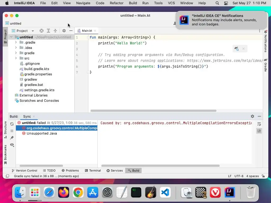Toggle the Build tool window button
Image resolution: width=271 pixels, height=203 pixels.
[133, 170]
